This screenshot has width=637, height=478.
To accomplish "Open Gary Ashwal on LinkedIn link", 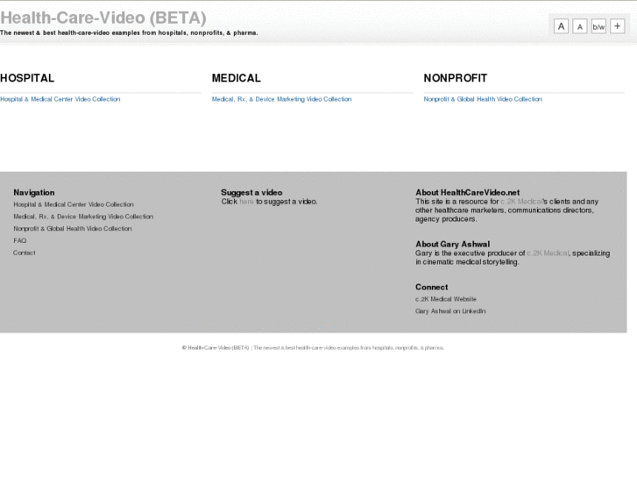I will click(x=450, y=311).
